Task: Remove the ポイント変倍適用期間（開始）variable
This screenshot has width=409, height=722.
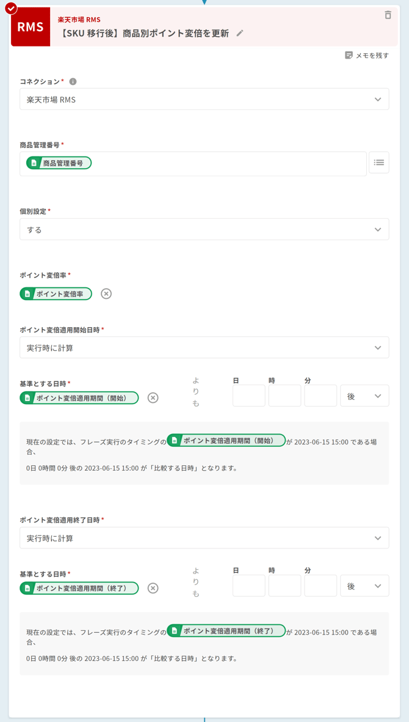Action: click(x=153, y=397)
